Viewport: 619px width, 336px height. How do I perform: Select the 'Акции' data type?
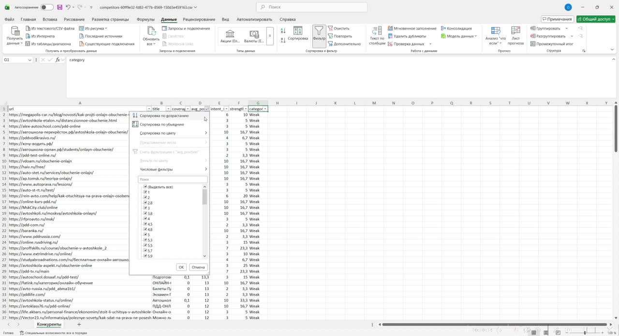[230, 36]
